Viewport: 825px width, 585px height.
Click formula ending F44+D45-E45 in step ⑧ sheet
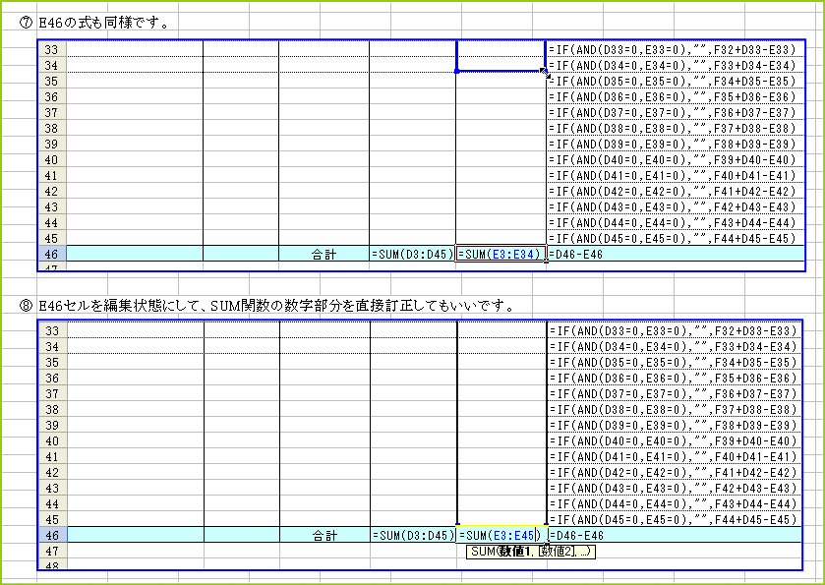pyautogui.click(x=676, y=520)
